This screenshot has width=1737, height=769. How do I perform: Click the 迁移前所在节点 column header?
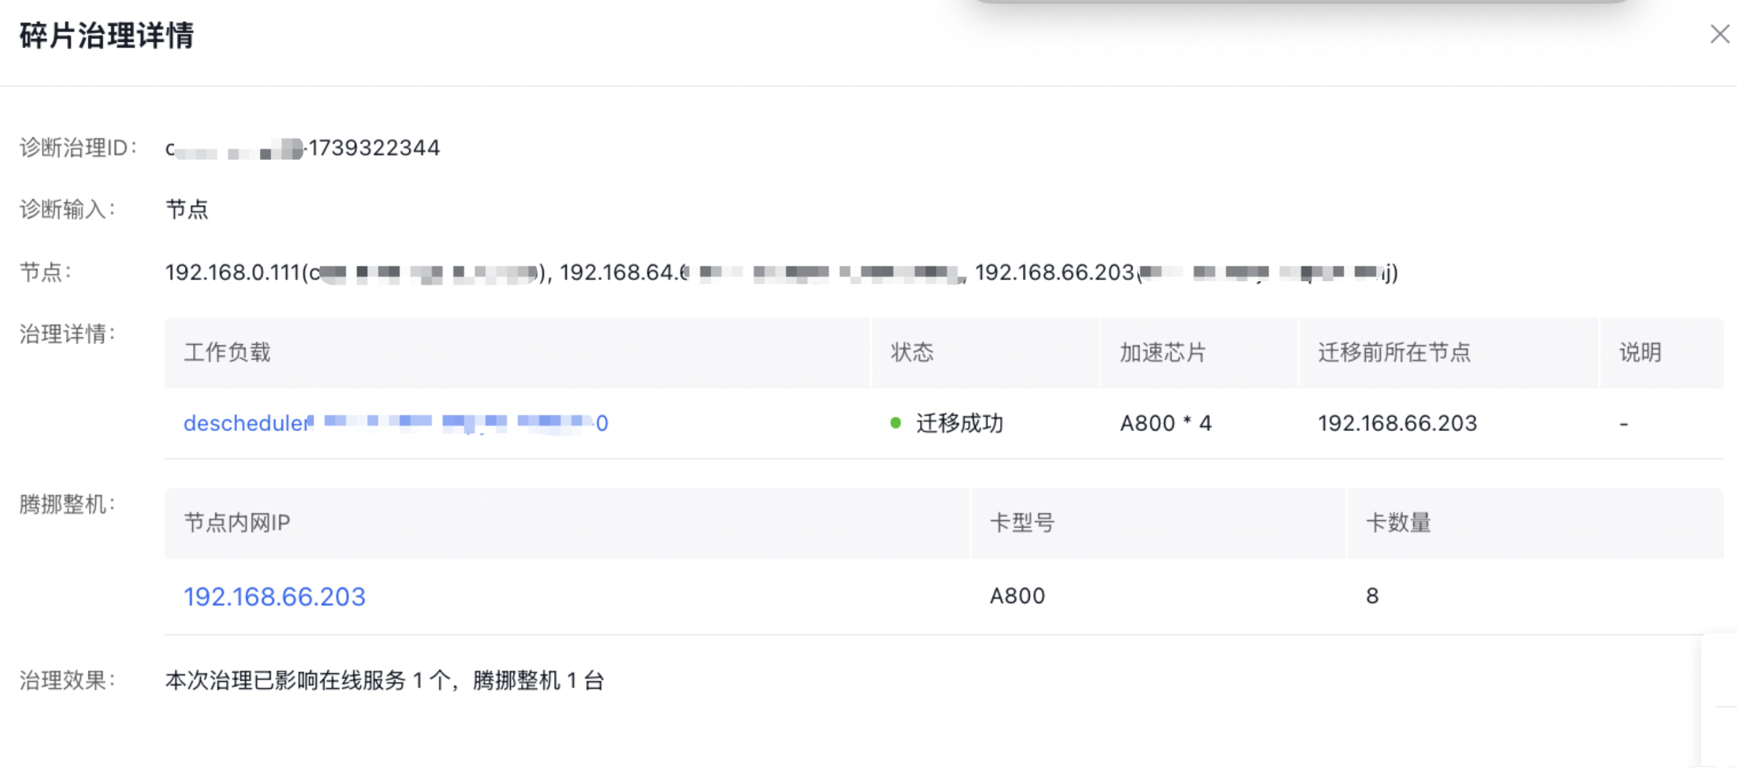tap(1394, 352)
